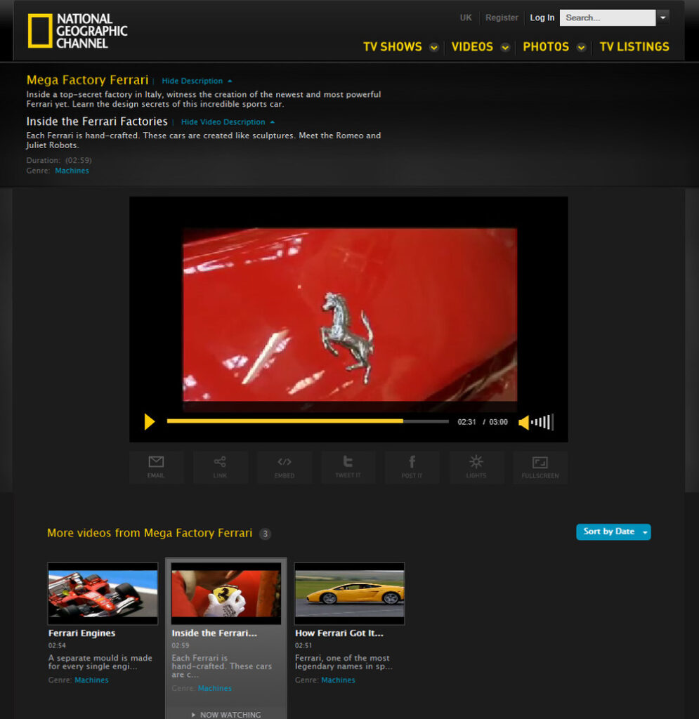Click the Post It Facebook icon

[412, 467]
